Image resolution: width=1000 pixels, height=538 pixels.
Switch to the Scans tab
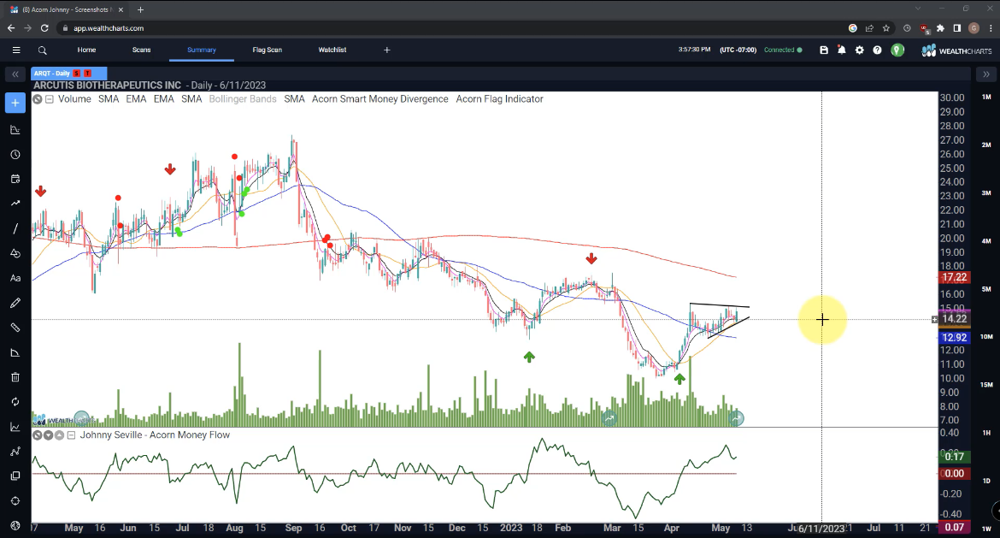142,50
